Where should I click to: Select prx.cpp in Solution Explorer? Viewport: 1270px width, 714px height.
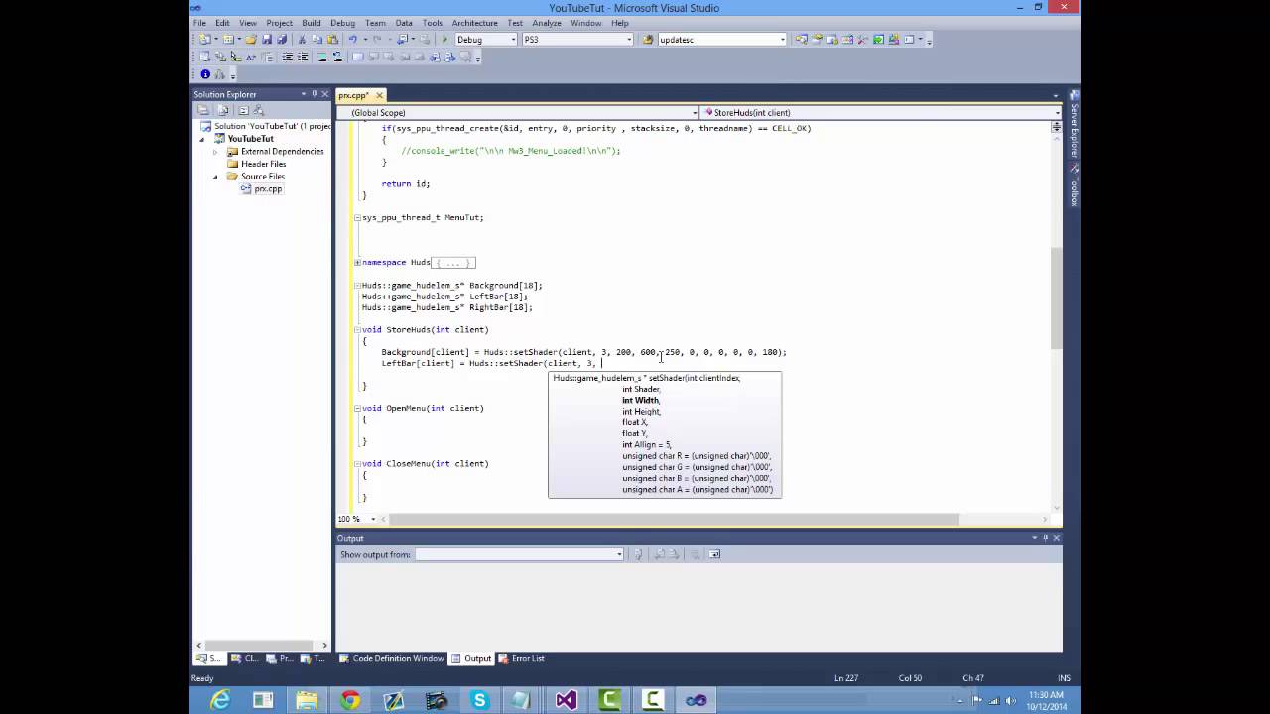268,189
